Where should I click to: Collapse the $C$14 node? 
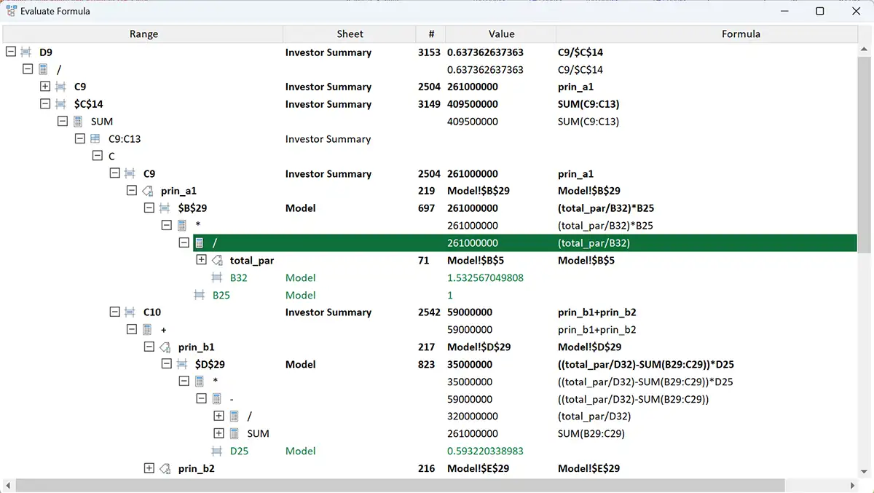[45, 104]
